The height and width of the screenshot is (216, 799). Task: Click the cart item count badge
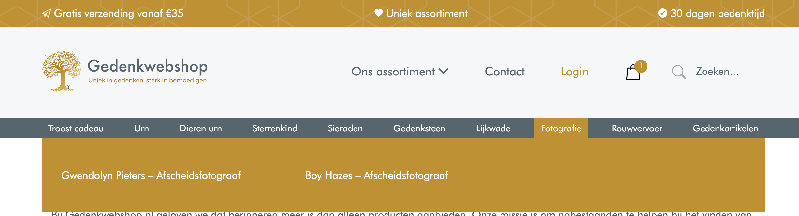coord(641,66)
